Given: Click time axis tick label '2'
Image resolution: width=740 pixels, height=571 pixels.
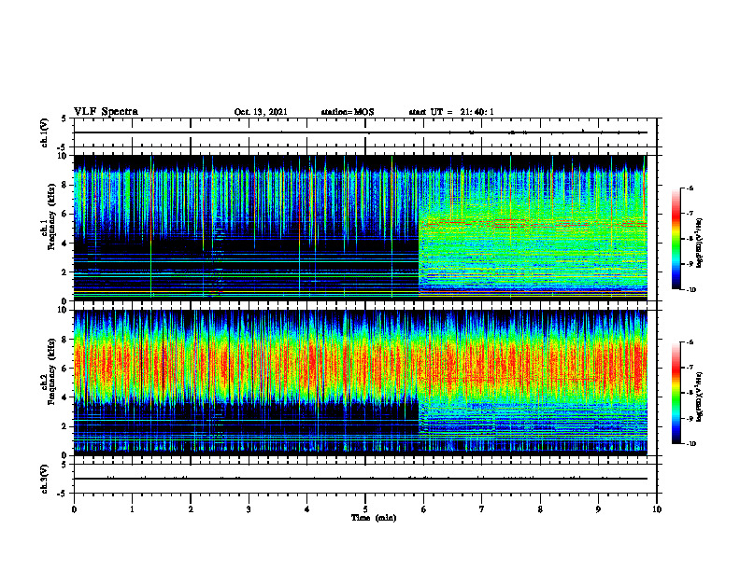Looking at the screenshot, I should [x=191, y=509].
